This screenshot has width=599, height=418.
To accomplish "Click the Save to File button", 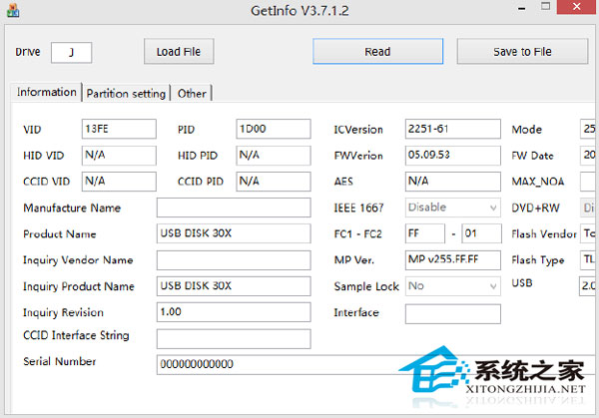I will coord(522,52).
